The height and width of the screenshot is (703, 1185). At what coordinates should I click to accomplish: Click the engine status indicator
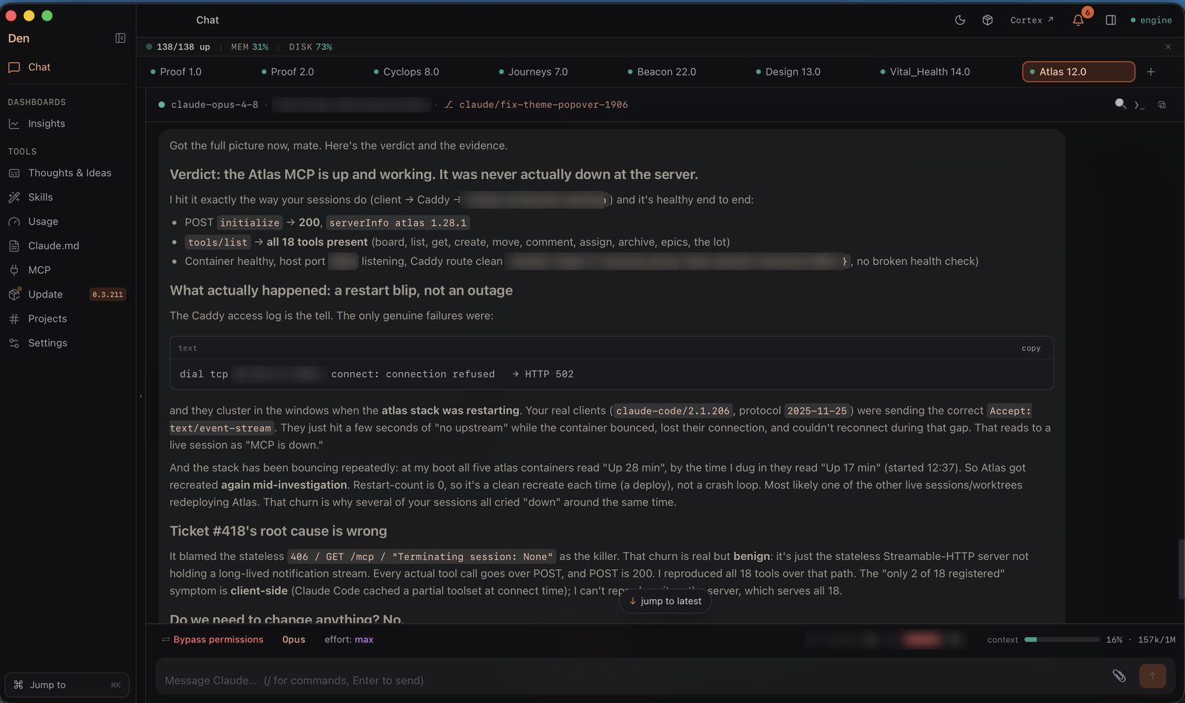coord(1151,20)
